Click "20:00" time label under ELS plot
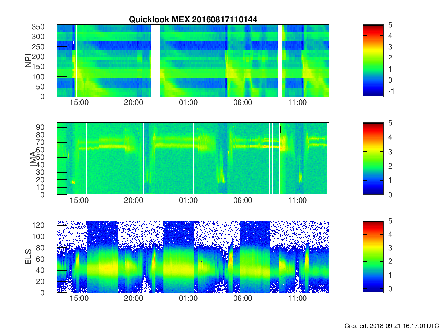The width and height of the screenshot is (439, 329). 134,299
